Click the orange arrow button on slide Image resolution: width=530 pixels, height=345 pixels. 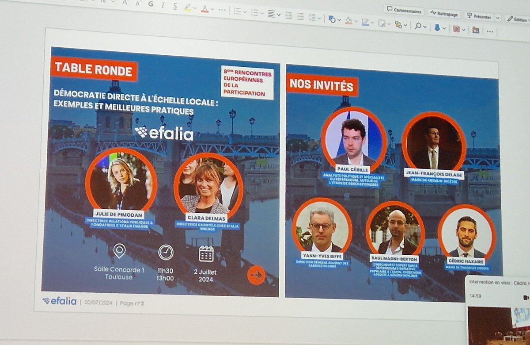click(256, 275)
